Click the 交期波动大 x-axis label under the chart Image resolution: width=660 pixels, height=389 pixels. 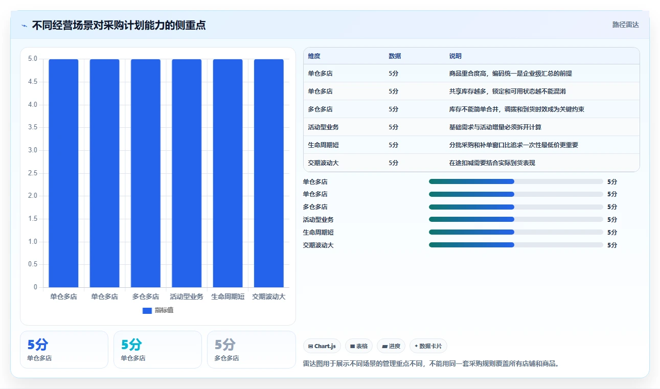pyautogui.click(x=269, y=296)
